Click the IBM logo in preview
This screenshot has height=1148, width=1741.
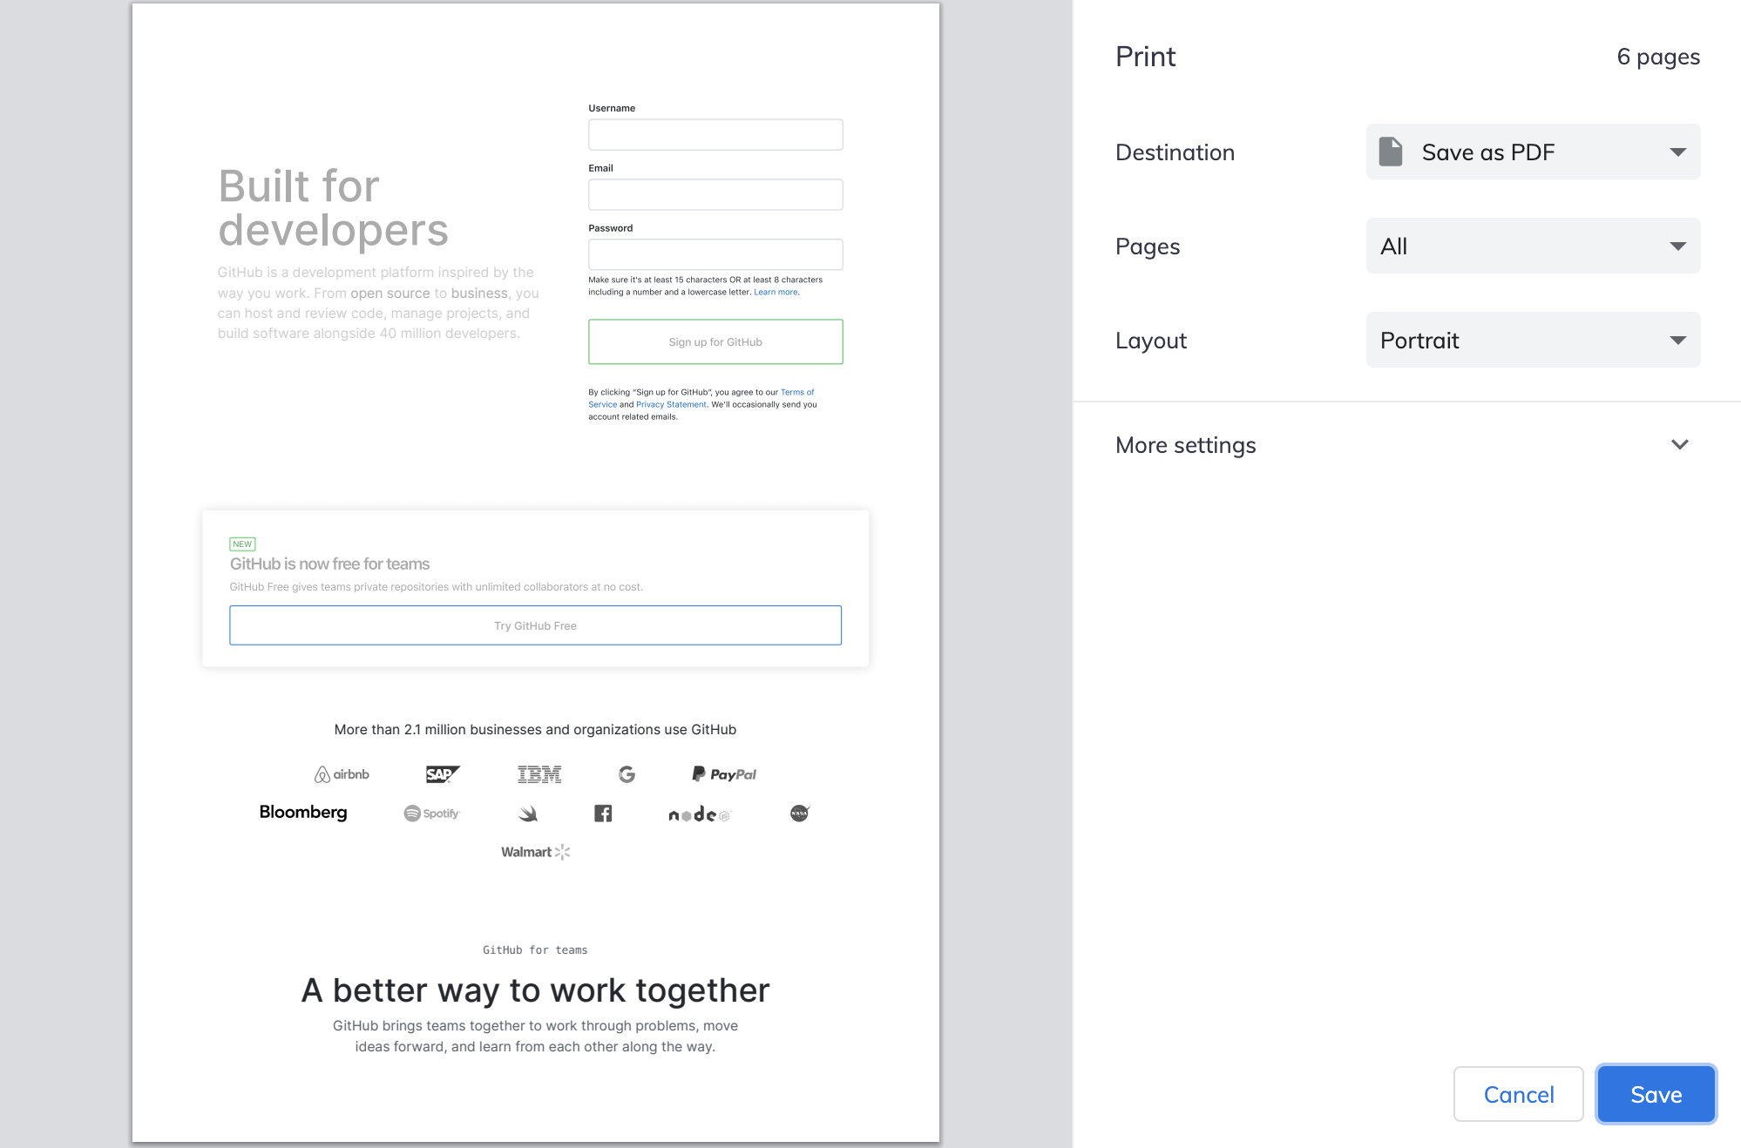pyautogui.click(x=539, y=774)
